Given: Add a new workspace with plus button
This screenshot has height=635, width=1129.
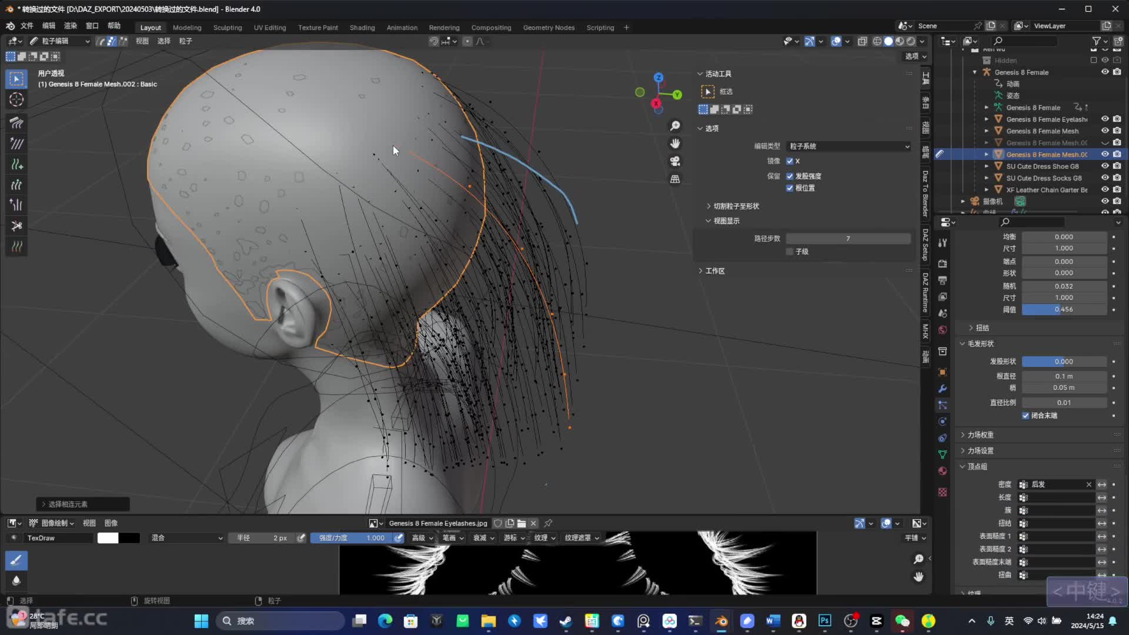Looking at the screenshot, I should [626, 28].
